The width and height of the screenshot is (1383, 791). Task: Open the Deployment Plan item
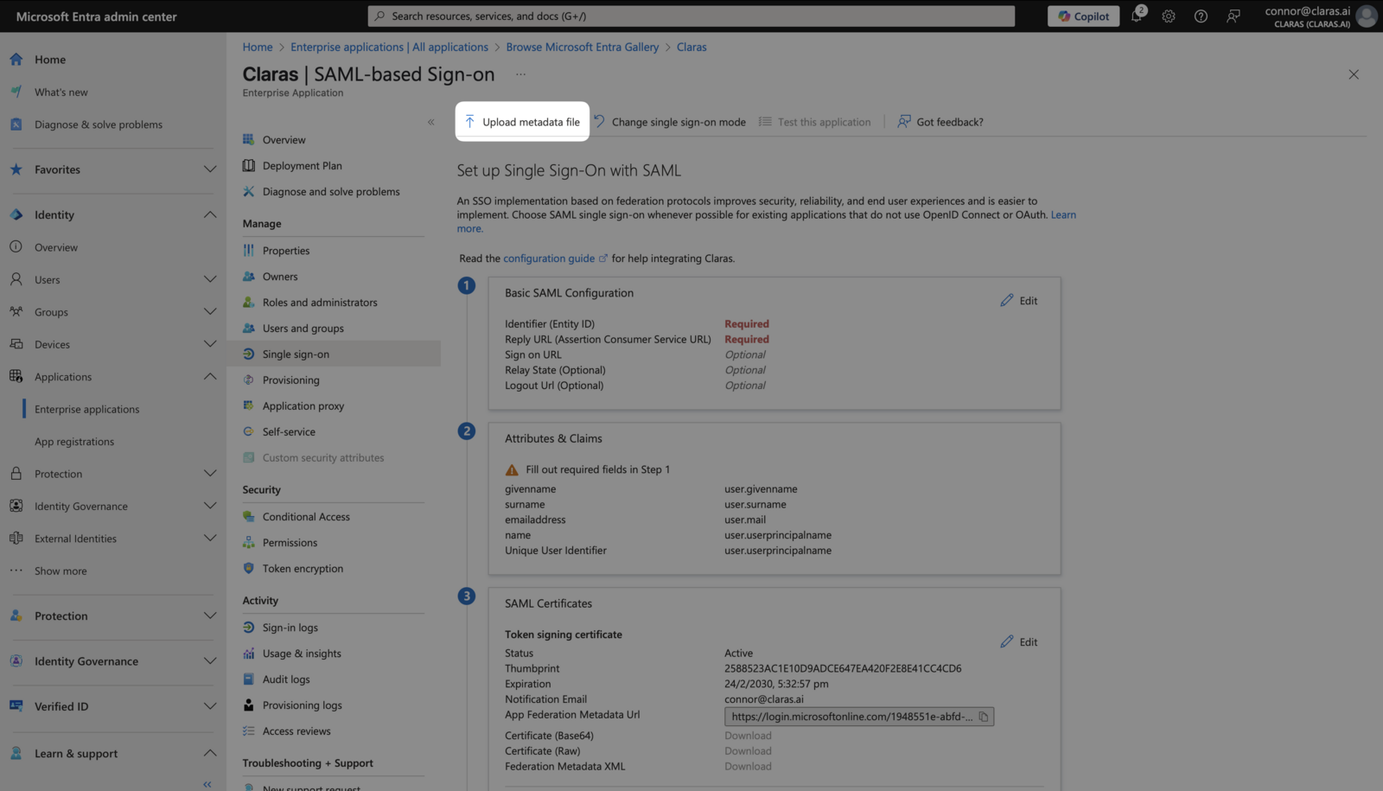[x=302, y=166]
